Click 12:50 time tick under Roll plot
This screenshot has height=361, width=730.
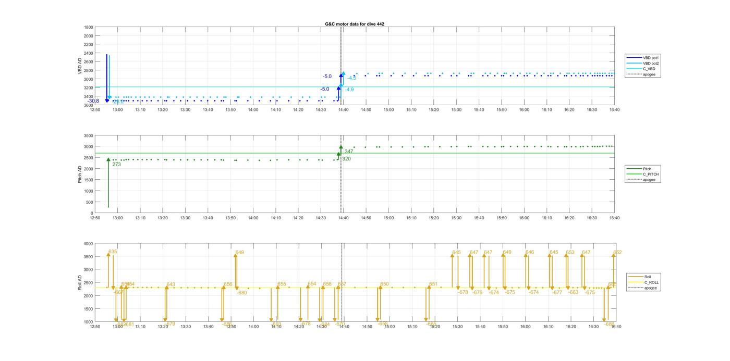tap(95, 327)
